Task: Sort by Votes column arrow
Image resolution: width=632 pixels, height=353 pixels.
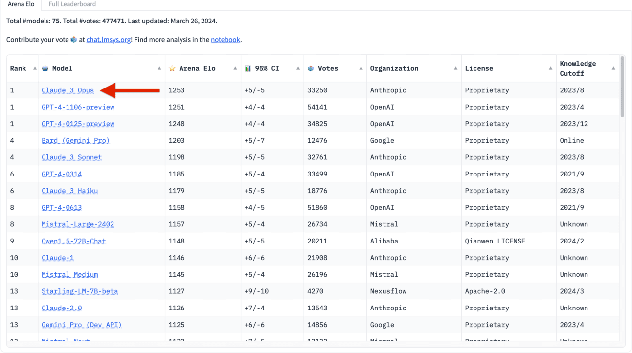Action: click(x=361, y=68)
